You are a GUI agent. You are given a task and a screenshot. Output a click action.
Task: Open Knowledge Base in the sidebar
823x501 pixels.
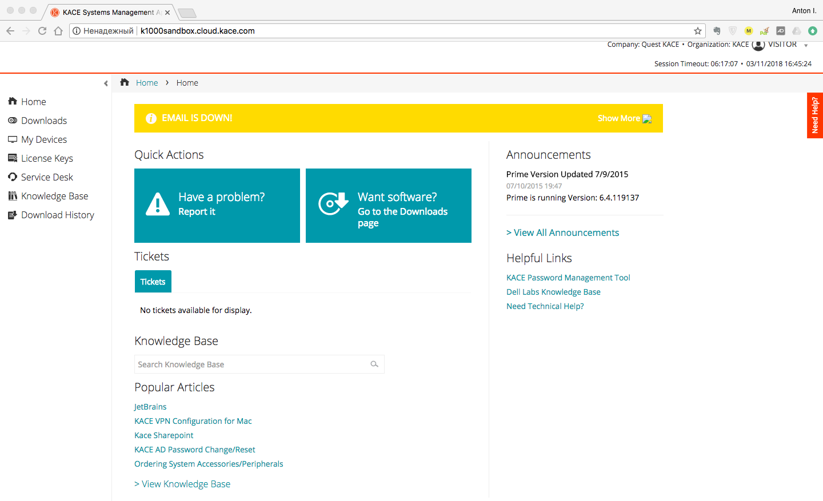click(55, 196)
